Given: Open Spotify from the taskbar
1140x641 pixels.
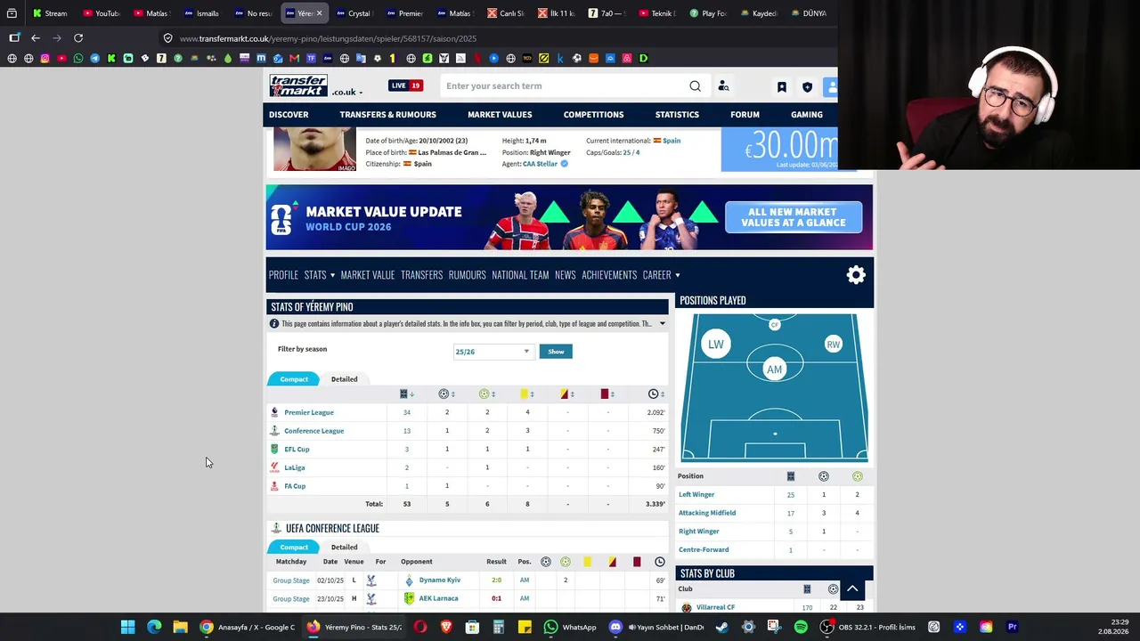Looking at the screenshot, I should click(x=801, y=627).
